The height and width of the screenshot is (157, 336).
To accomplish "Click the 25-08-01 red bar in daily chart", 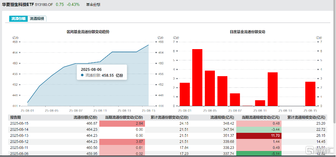I will 185,95.
